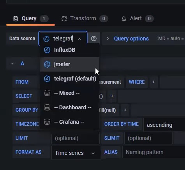Open the FORMAT AS Time series dropdown
Screen dimensions: 185x170
pyautogui.click(x=76, y=153)
